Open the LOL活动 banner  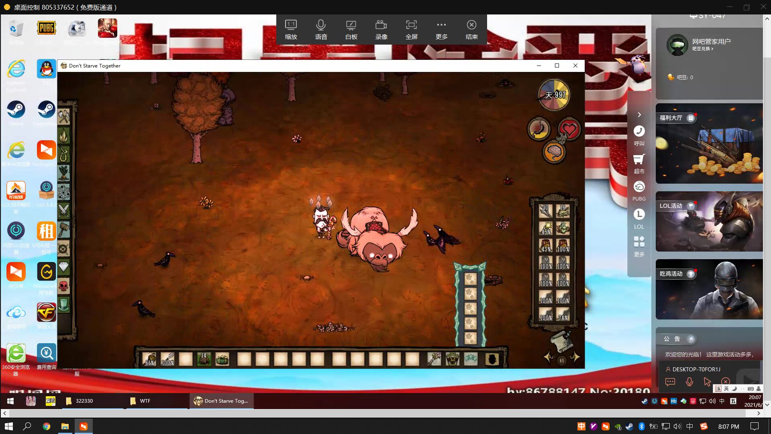pos(709,221)
